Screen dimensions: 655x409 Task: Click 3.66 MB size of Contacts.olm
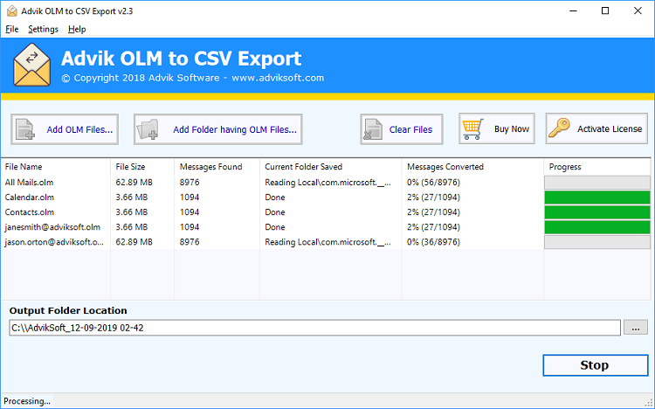[132, 212]
